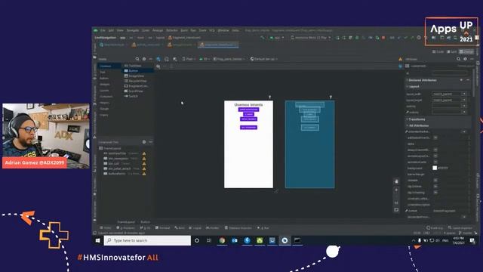Screen dimensions: 483x272
Task: Select the Common palette category
Action: (x=109, y=66)
